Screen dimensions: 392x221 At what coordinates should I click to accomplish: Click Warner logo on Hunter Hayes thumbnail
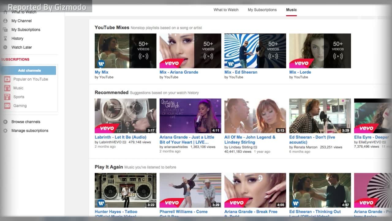coord(101,203)
